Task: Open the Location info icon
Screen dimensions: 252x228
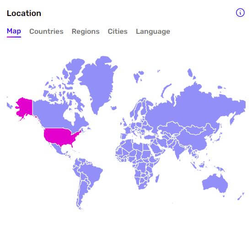Action: coord(240,13)
